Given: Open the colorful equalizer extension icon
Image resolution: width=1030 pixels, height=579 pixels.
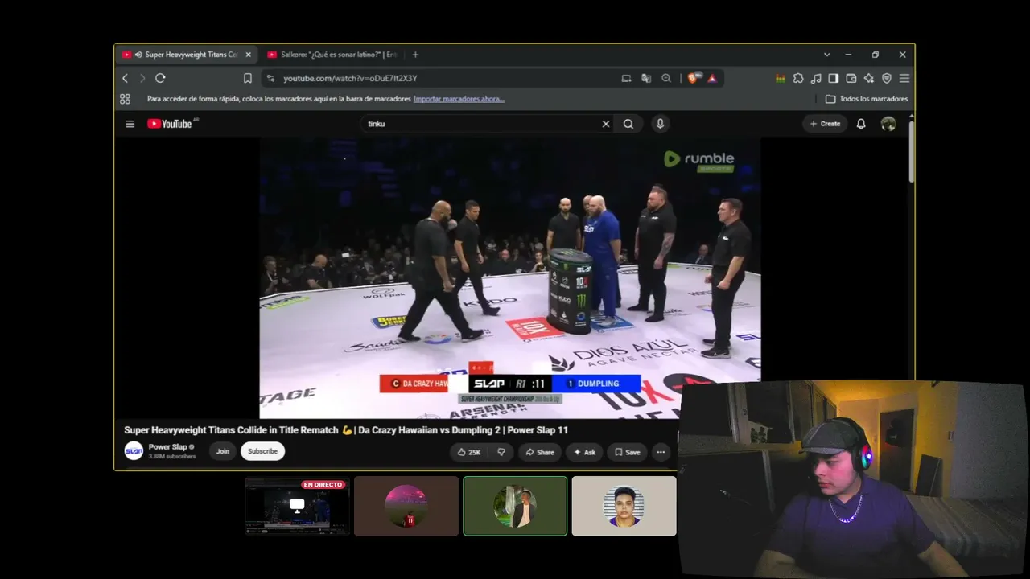Looking at the screenshot, I should coord(781,78).
